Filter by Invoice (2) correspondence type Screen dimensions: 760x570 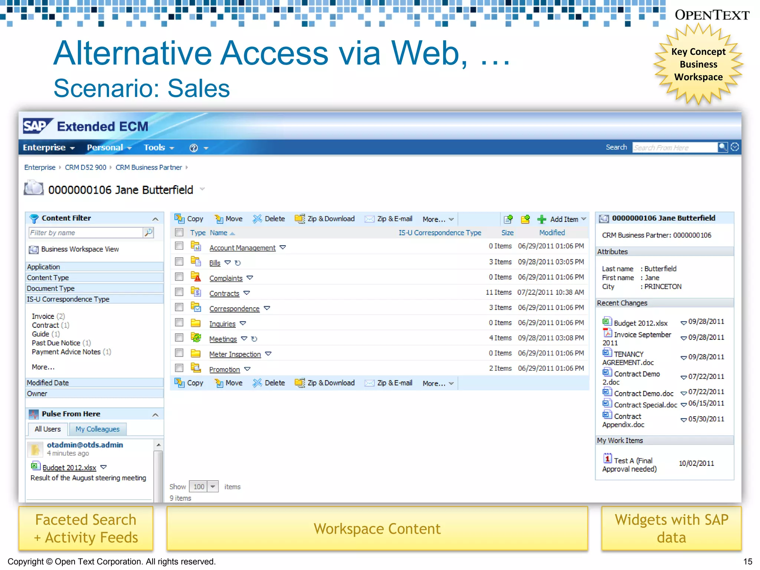coord(48,316)
